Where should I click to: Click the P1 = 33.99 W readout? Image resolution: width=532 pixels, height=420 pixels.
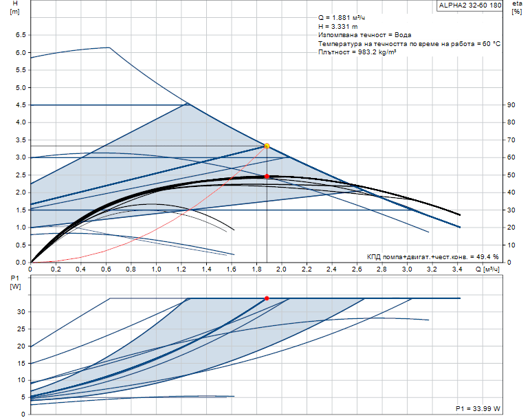coord(478,408)
